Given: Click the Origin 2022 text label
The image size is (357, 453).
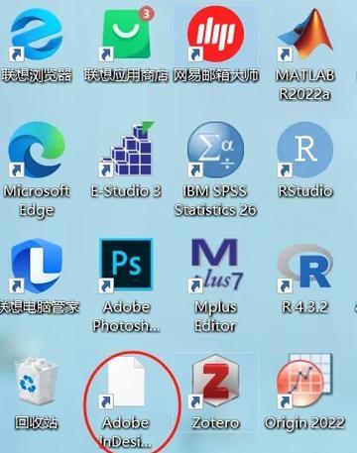Looking at the screenshot, I should [304, 422].
